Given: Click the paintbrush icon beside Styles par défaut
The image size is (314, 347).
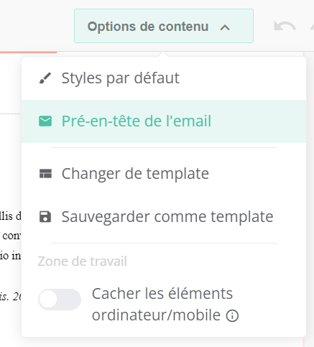Looking at the screenshot, I should [45, 78].
